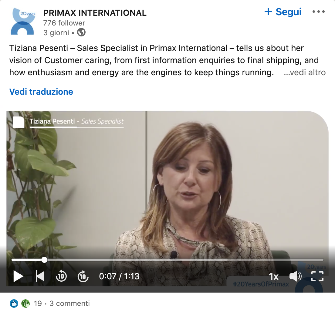Viewport: 335px width, 312px height.
Task: Click the video progress slider handle
Action: 44,260
